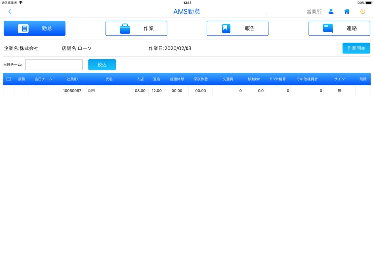Open the 無 signature cell
Image resolution: width=374 pixels, height=280 pixels.
pyautogui.click(x=339, y=91)
